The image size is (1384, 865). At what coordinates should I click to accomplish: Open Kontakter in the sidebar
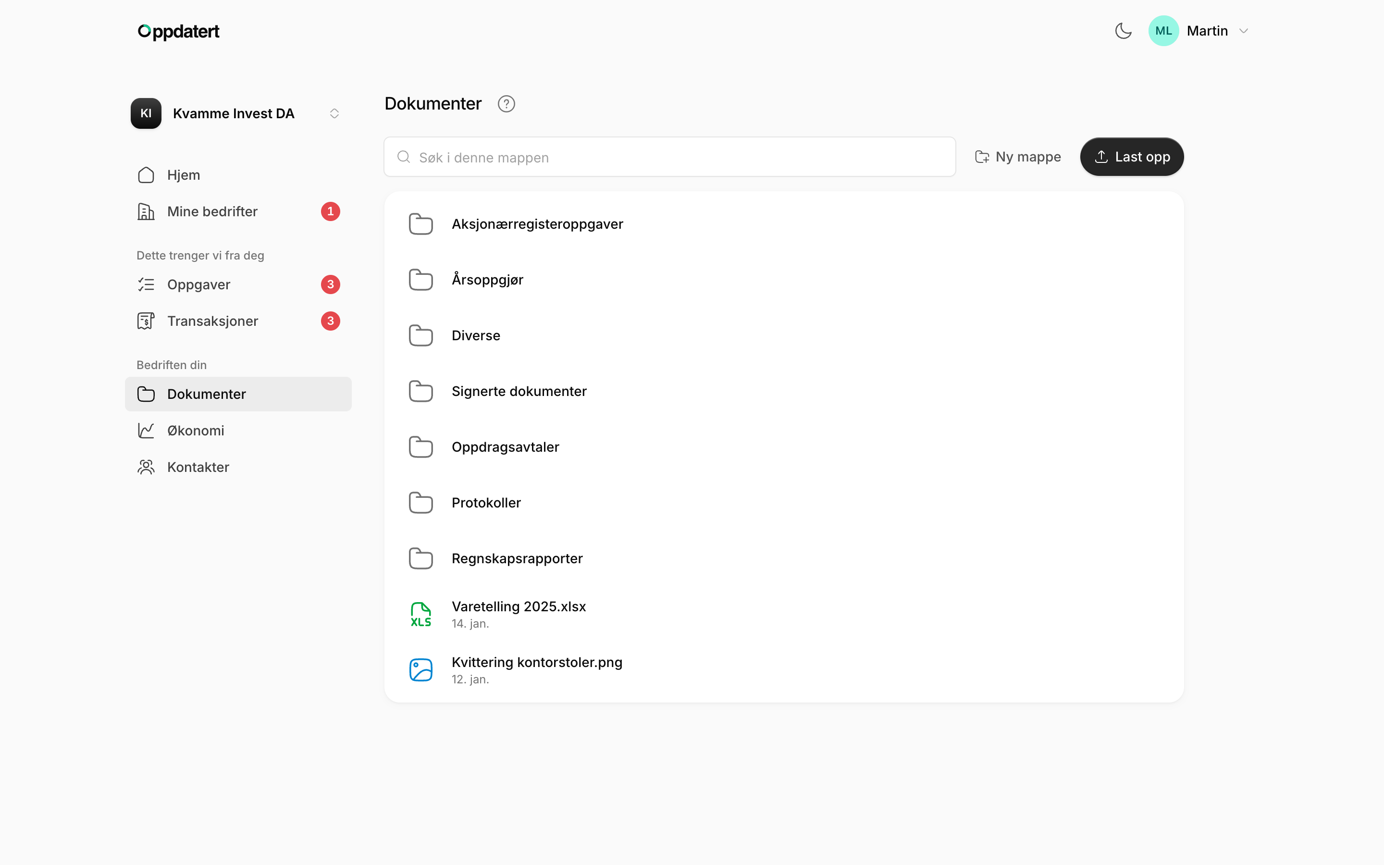238,467
